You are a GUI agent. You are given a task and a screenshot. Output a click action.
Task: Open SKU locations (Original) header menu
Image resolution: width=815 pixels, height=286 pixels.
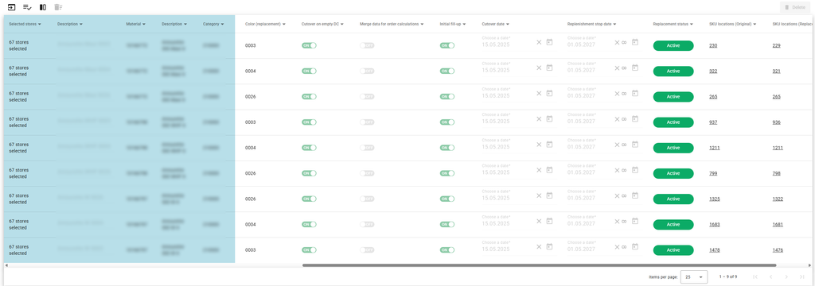pos(755,25)
